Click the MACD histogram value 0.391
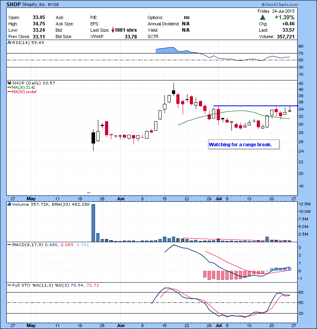 (x=83, y=245)
